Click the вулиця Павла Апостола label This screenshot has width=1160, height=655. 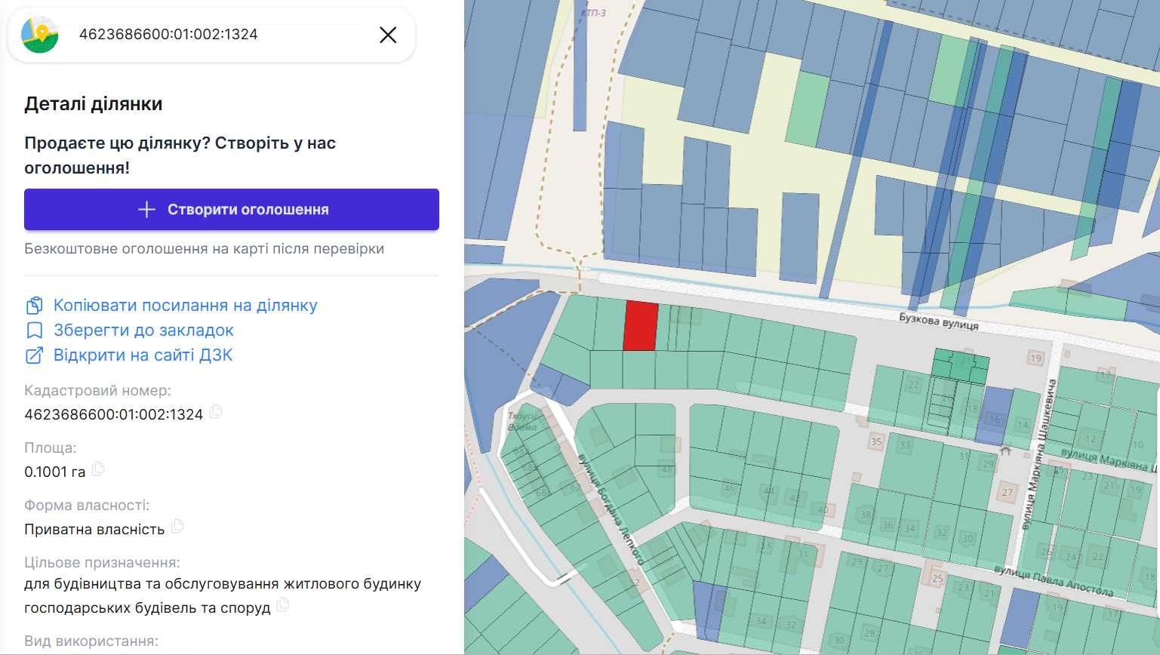click(1053, 581)
